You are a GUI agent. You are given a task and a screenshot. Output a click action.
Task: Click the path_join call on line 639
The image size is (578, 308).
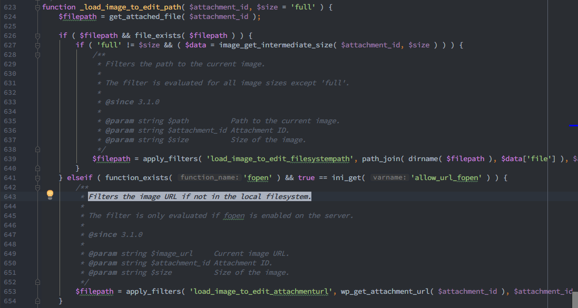click(381, 159)
